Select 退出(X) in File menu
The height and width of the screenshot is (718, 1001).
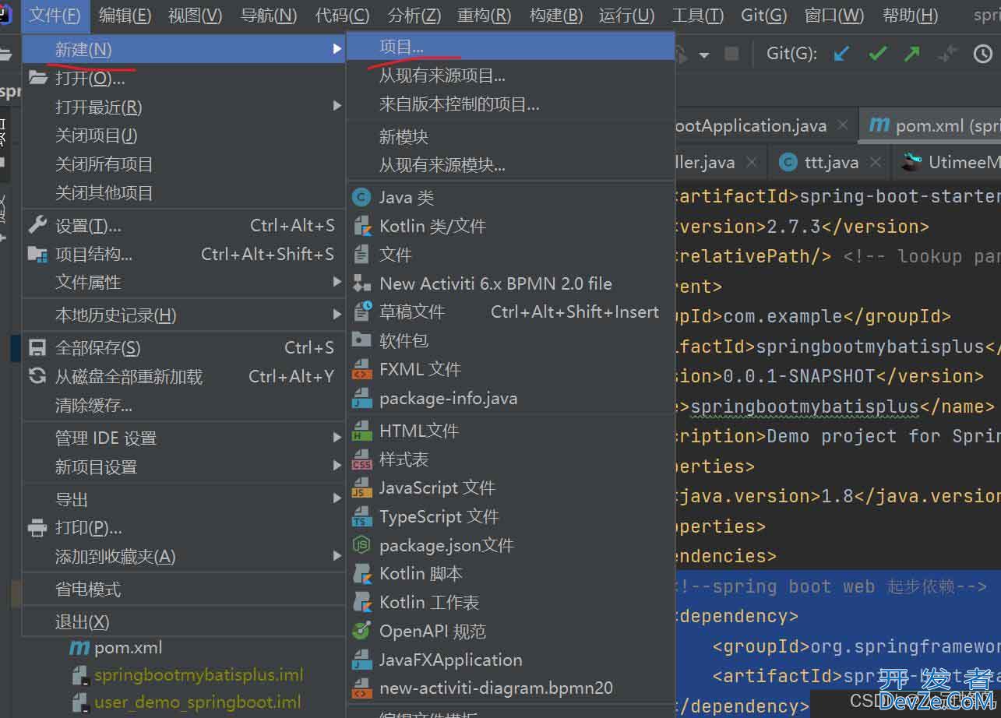(x=184, y=622)
